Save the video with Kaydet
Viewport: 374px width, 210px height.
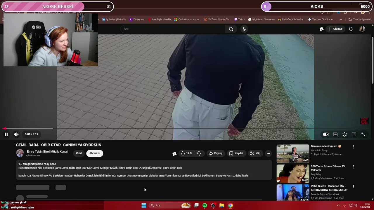pyautogui.click(x=236, y=153)
